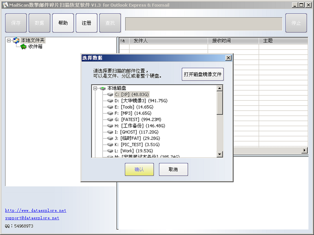
Task: Select 收件箱 in the folder tree
Action: click(x=35, y=47)
